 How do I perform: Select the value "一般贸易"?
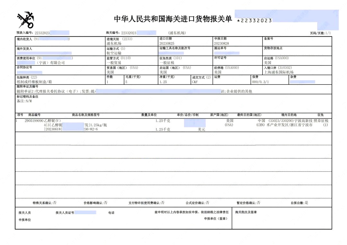[x=114, y=63]
